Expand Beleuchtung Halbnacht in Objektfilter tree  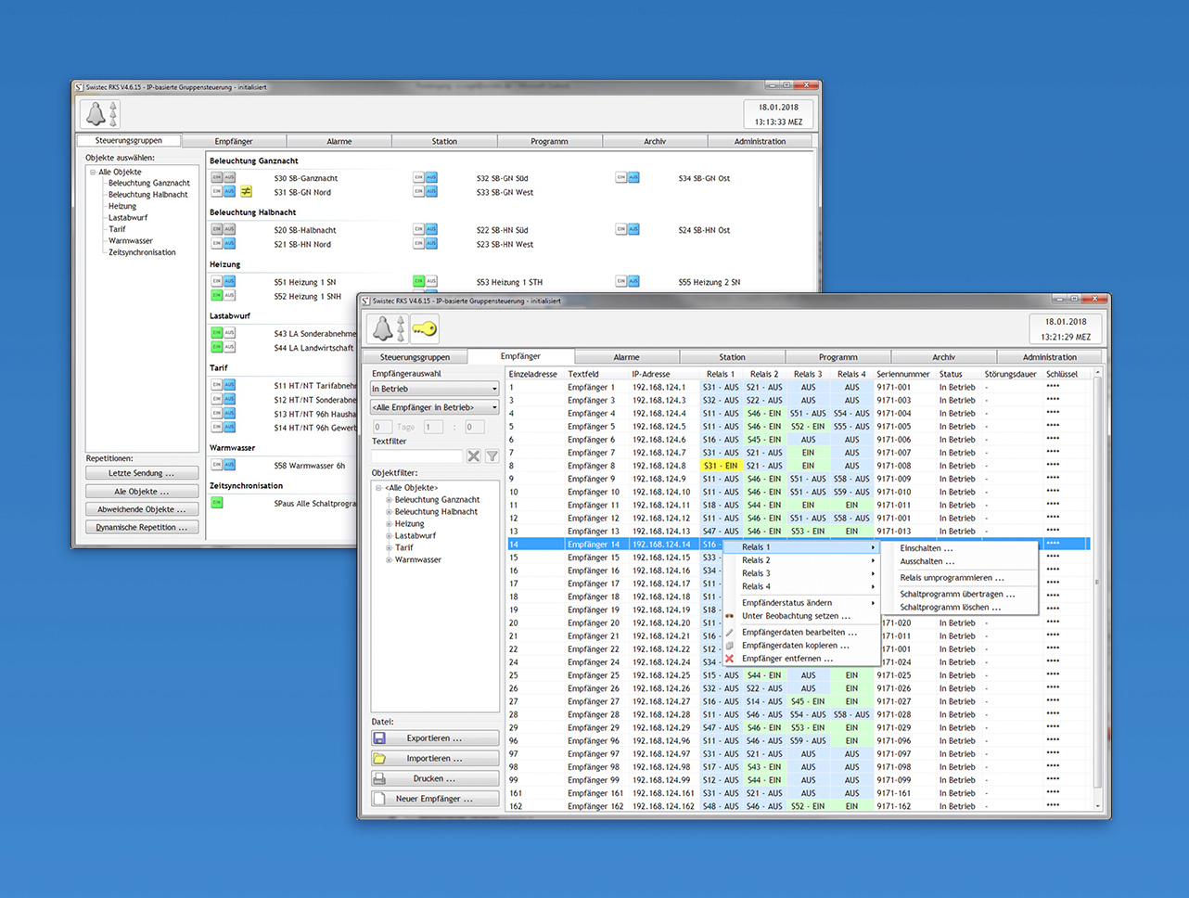[x=389, y=512]
